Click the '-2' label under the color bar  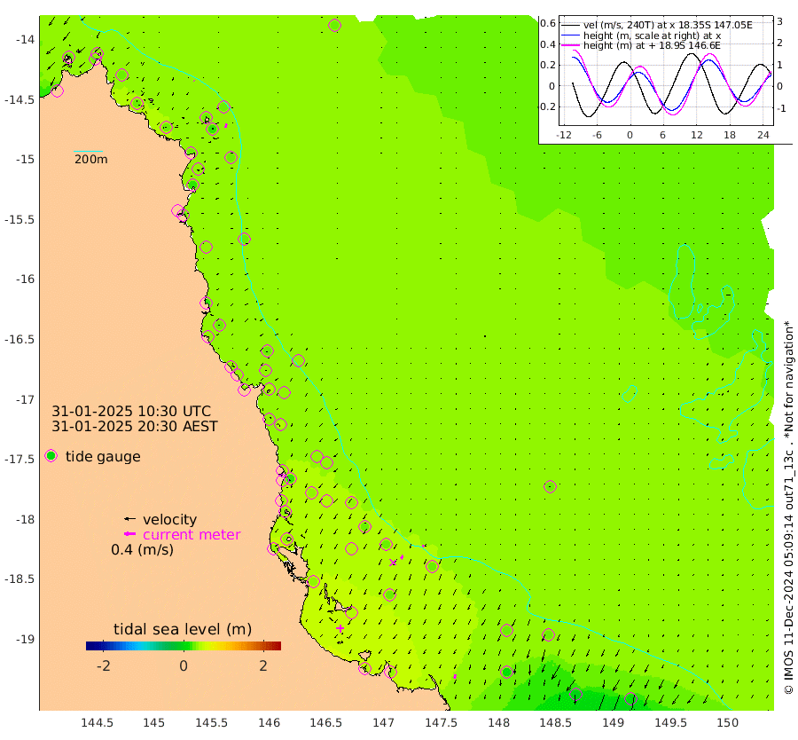click(103, 665)
